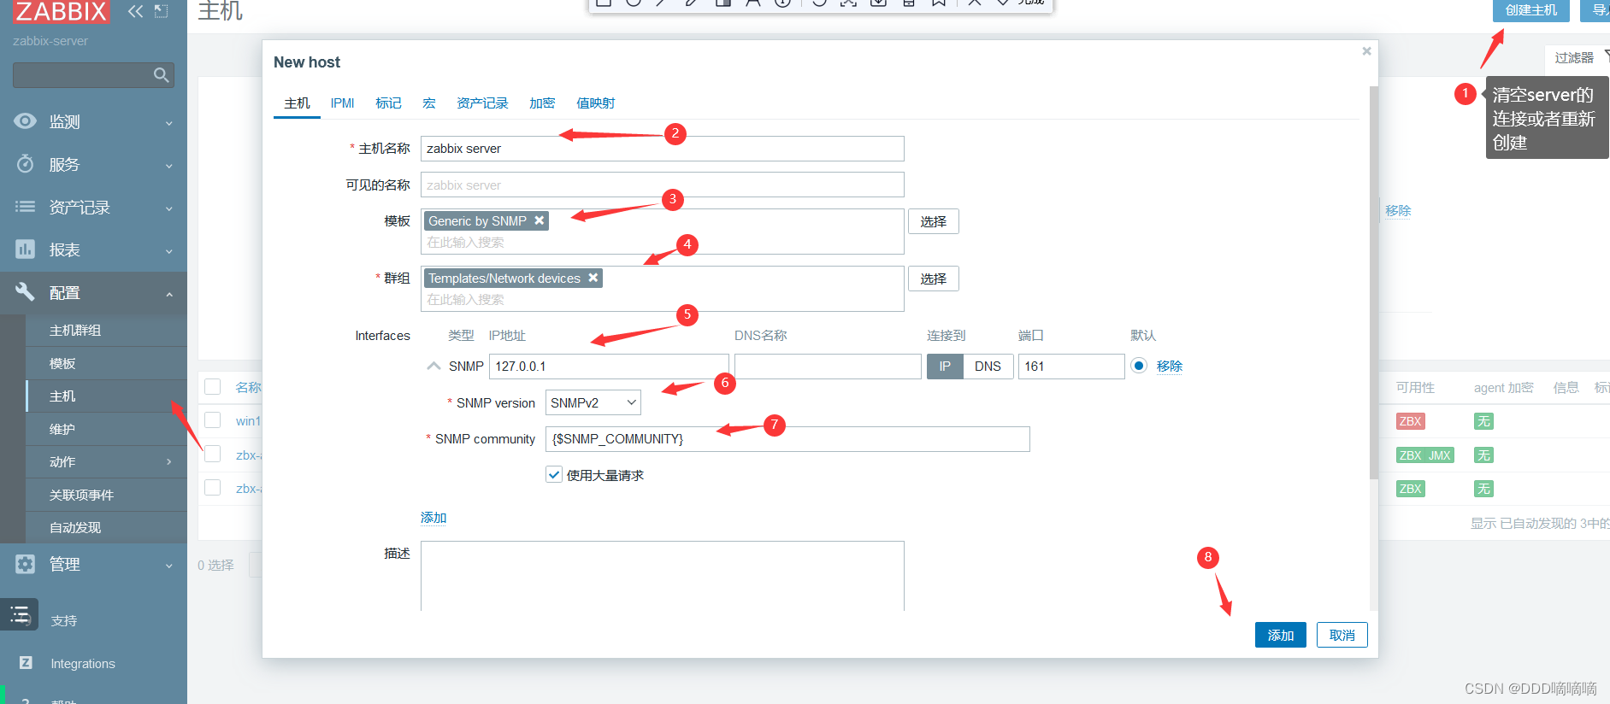1610x704 pixels.
Task: Enable 使用大量请求 checkbox
Action: pyautogui.click(x=554, y=474)
